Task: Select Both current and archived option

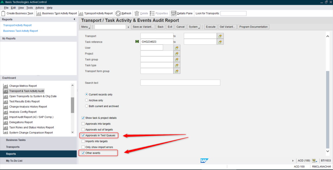Action: (87, 106)
